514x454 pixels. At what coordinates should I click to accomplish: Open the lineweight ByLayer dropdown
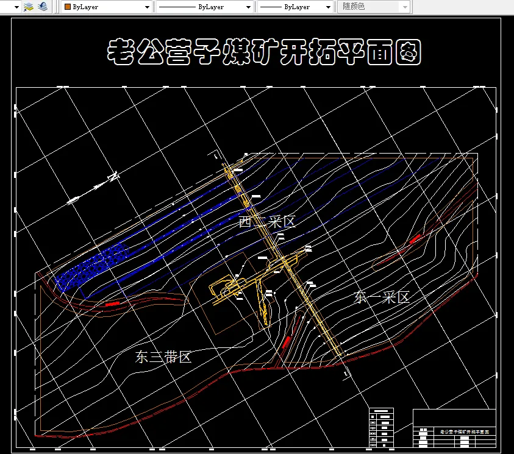pyautogui.click(x=328, y=7)
